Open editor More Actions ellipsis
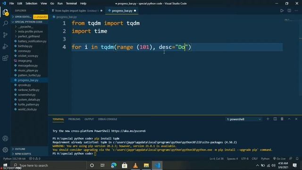Screen dimensions: 302x170 click(x=296, y=10)
